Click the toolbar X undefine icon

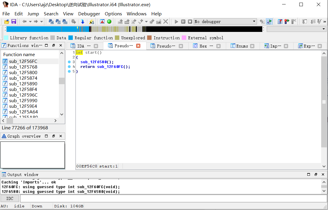[165, 22]
